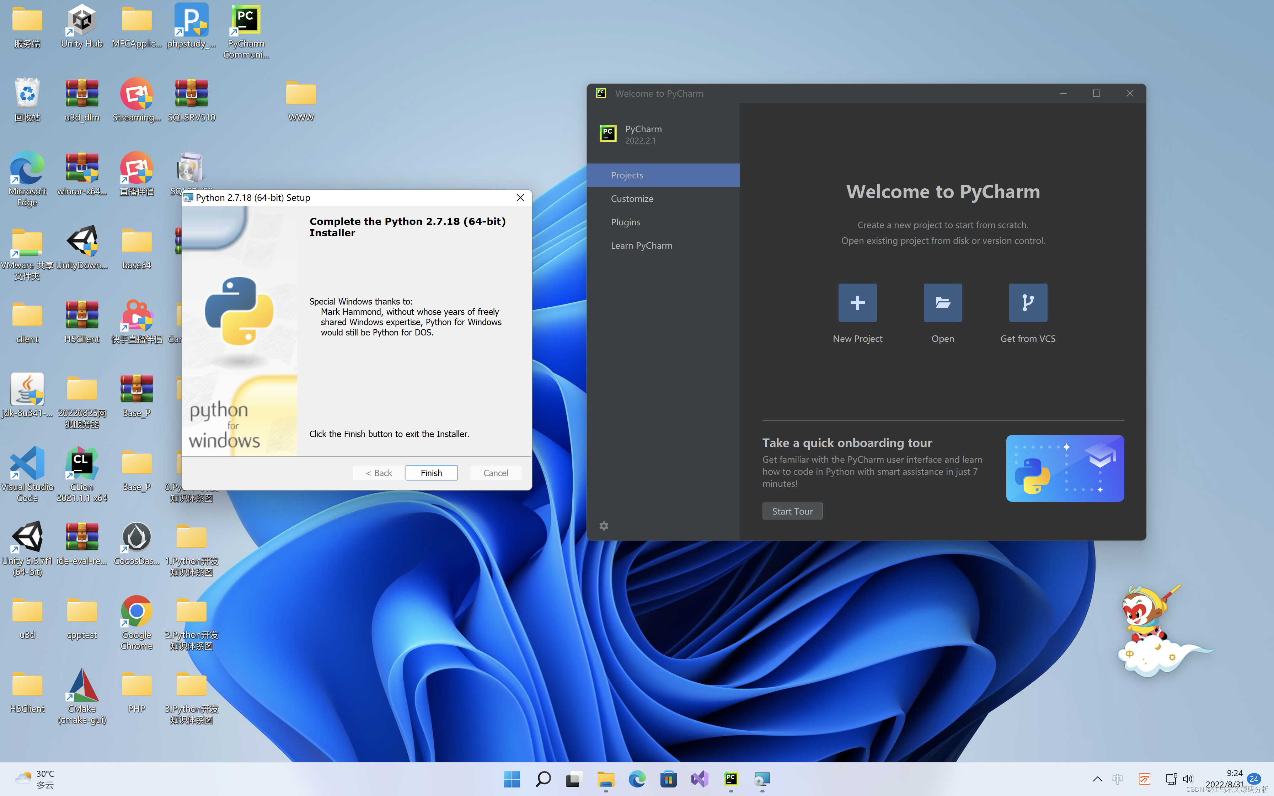Open Microsoft Store from taskbar
Image resolution: width=1274 pixels, height=796 pixels.
[668, 779]
